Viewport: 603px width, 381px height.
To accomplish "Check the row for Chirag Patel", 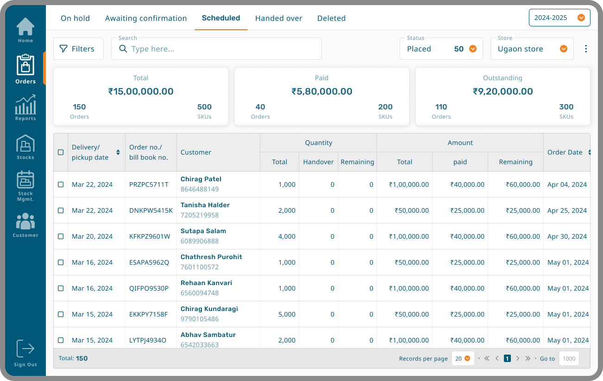I will click(61, 184).
